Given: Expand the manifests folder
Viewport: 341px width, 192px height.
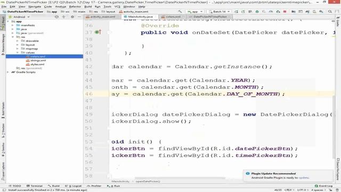Looking at the screenshot, I should (13, 25).
